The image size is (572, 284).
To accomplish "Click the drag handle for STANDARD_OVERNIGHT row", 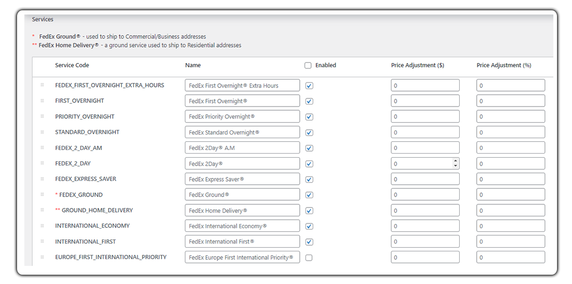I will click(42, 132).
